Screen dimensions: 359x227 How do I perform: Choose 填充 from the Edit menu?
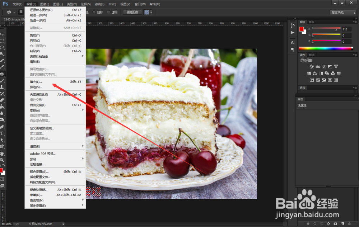(55, 82)
